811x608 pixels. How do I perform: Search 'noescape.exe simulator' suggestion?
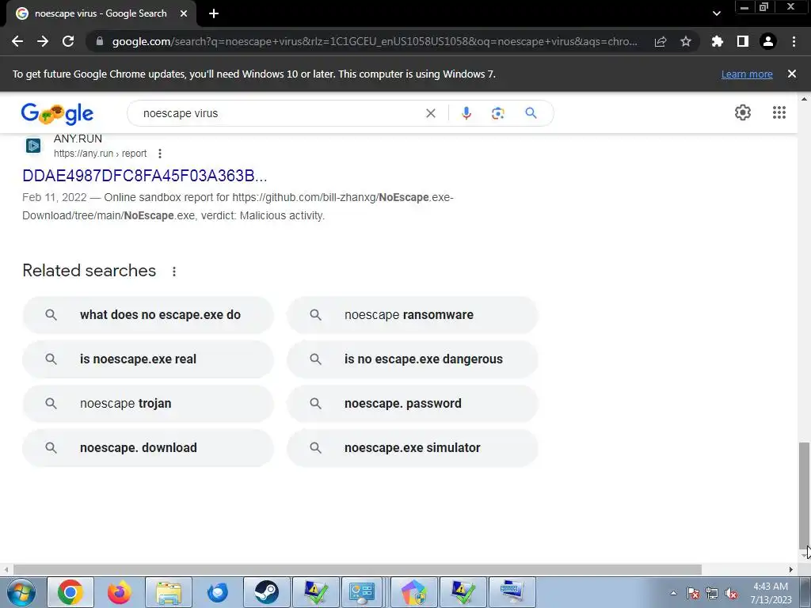tap(413, 448)
